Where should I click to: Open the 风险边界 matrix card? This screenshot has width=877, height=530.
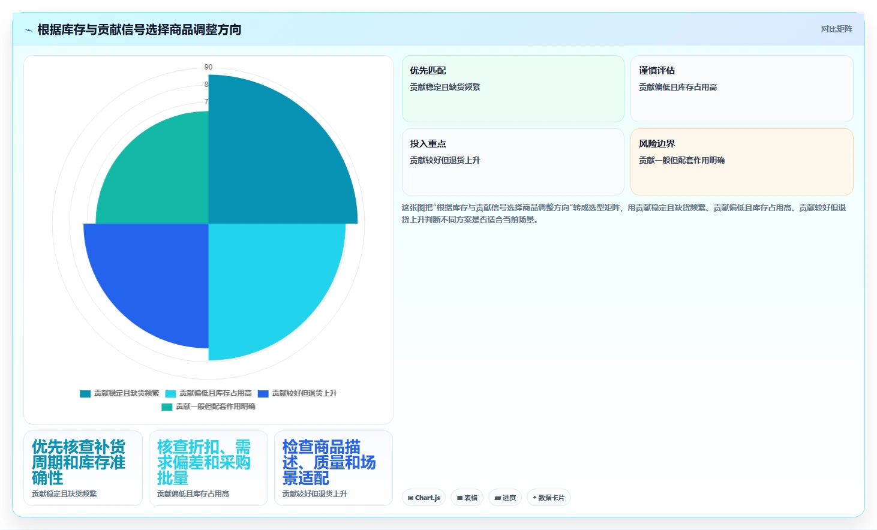pyautogui.click(x=741, y=162)
